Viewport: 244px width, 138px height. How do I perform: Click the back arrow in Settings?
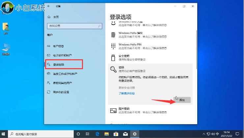pos(49,6)
